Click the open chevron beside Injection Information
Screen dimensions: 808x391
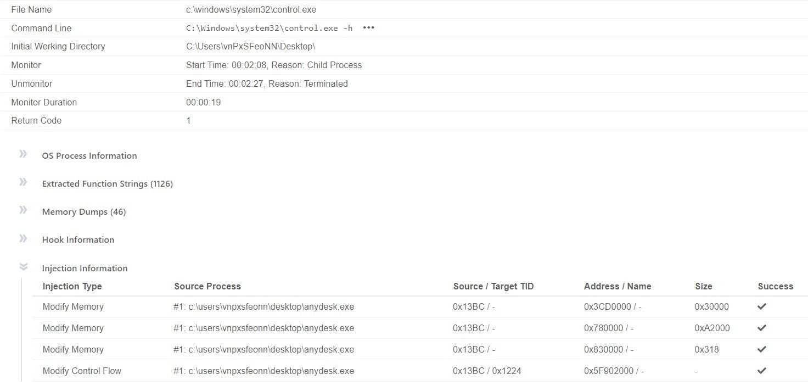(x=23, y=266)
